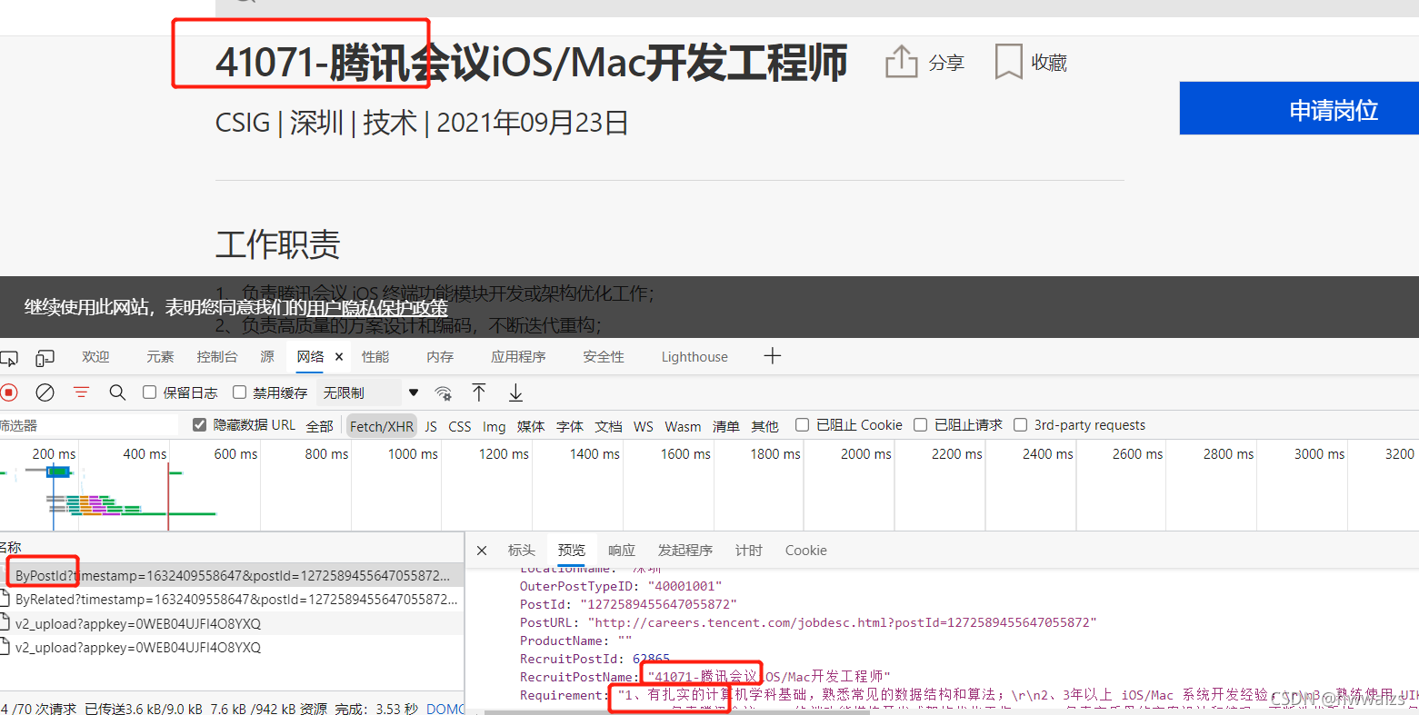The image size is (1419, 715).
Task: Enable 已阻止请求 checkbox
Action: pos(920,425)
